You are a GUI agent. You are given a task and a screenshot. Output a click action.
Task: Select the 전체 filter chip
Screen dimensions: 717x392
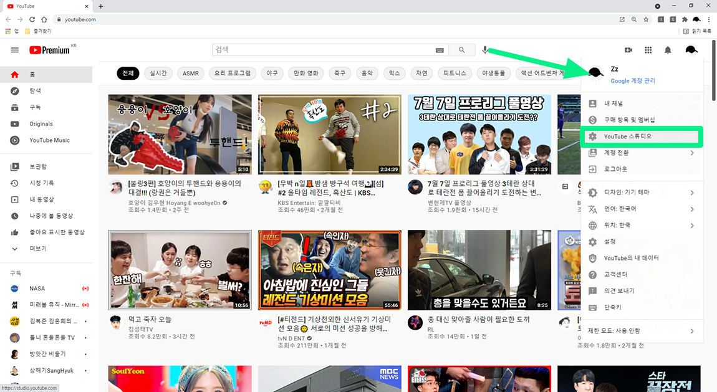128,73
